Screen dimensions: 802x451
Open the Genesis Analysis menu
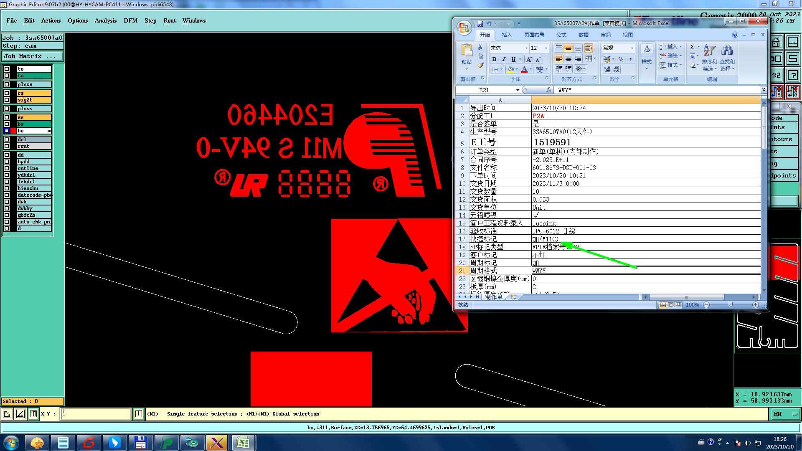[x=106, y=20]
